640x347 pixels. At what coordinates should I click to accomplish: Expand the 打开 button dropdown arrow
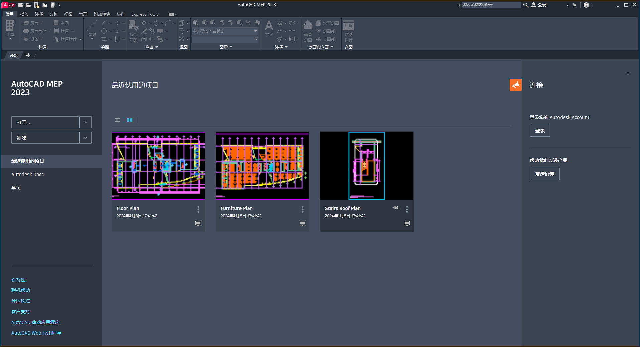click(x=86, y=122)
